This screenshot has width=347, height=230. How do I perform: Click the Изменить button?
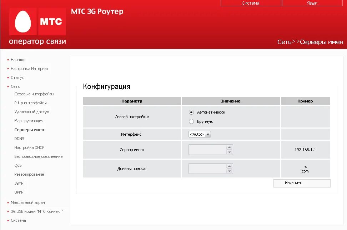point(302,183)
